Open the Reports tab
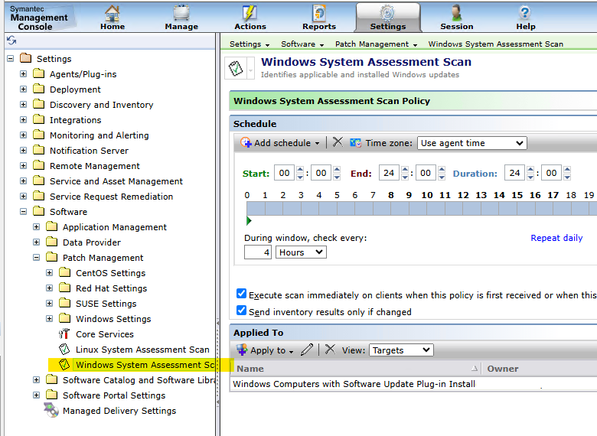The width and height of the screenshot is (597, 436). 318,17
